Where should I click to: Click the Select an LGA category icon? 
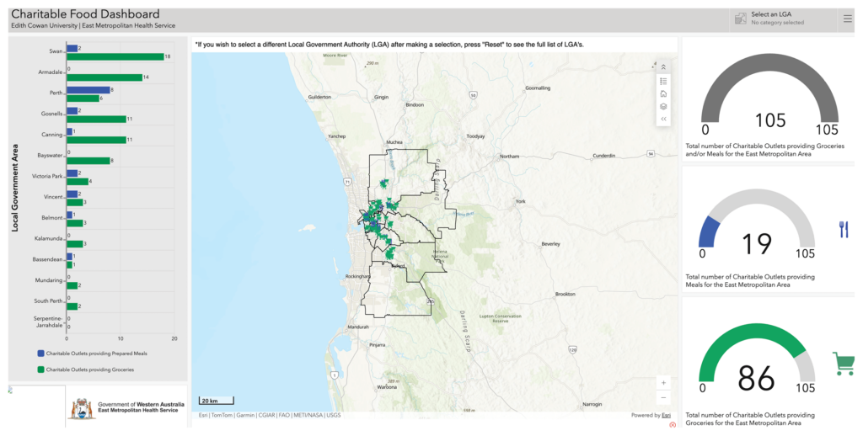coord(741,19)
